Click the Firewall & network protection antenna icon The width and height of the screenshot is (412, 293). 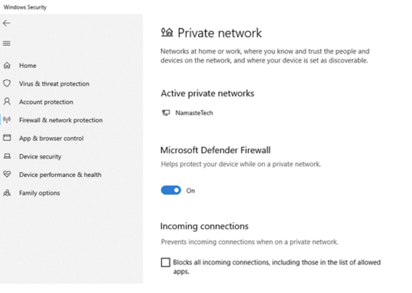pos(7,120)
